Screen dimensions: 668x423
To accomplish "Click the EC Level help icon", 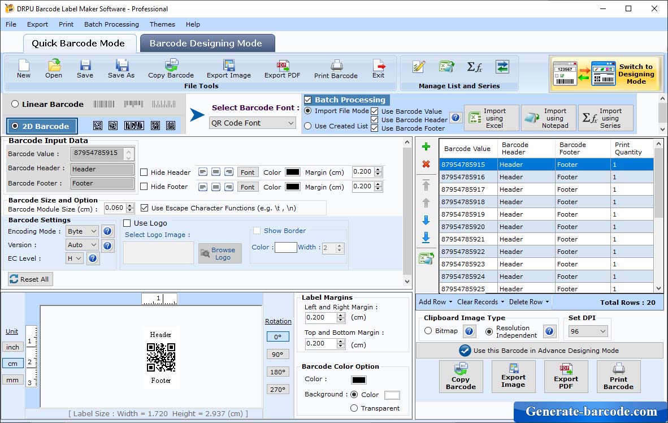I will pyautogui.click(x=93, y=258).
